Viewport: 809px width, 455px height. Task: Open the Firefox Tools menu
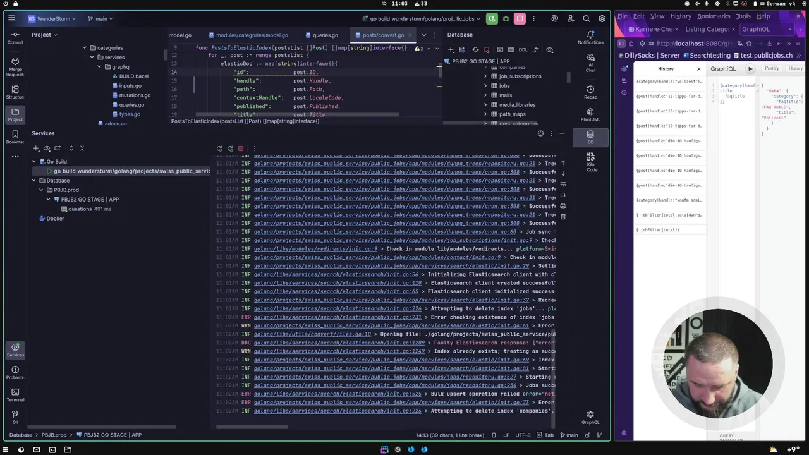coord(743,16)
